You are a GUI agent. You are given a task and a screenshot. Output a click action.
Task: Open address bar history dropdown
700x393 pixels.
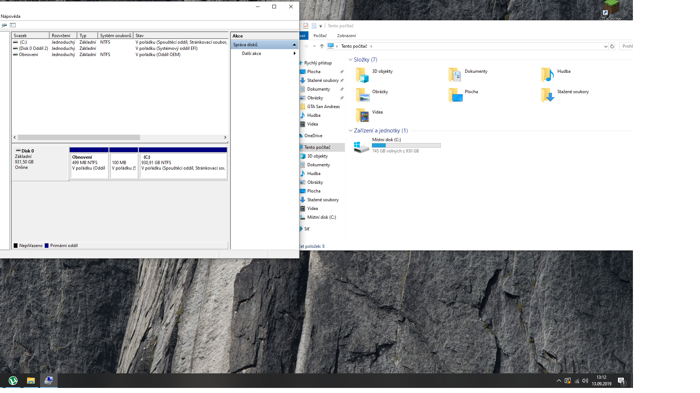pos(606,46)
